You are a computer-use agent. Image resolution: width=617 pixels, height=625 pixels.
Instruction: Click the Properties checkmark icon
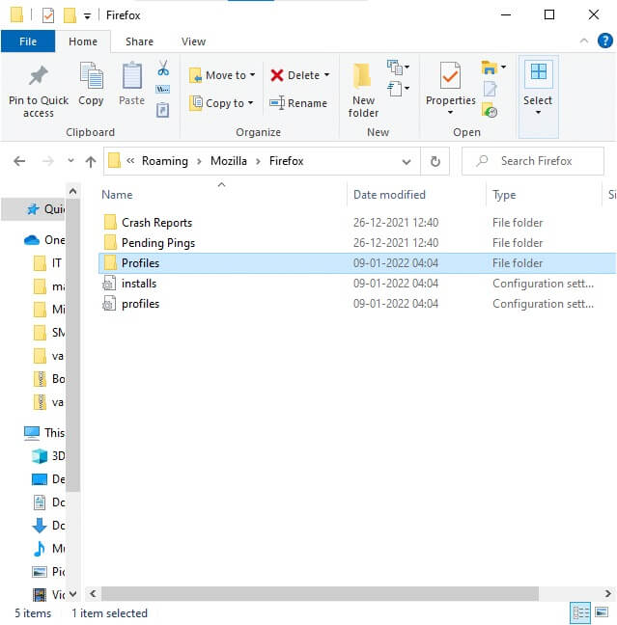[450, 75]
